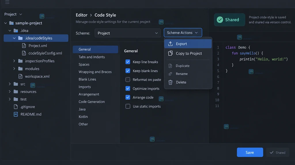Screen dimensions: 295x165
Task: Click the blue Save button
Action: pos(250,152)
